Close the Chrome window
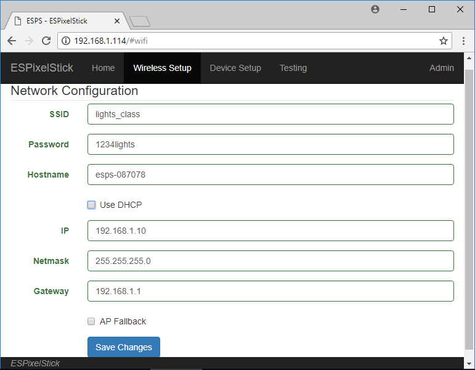This screenshot has width=475, height=370. tap(460, 9)
